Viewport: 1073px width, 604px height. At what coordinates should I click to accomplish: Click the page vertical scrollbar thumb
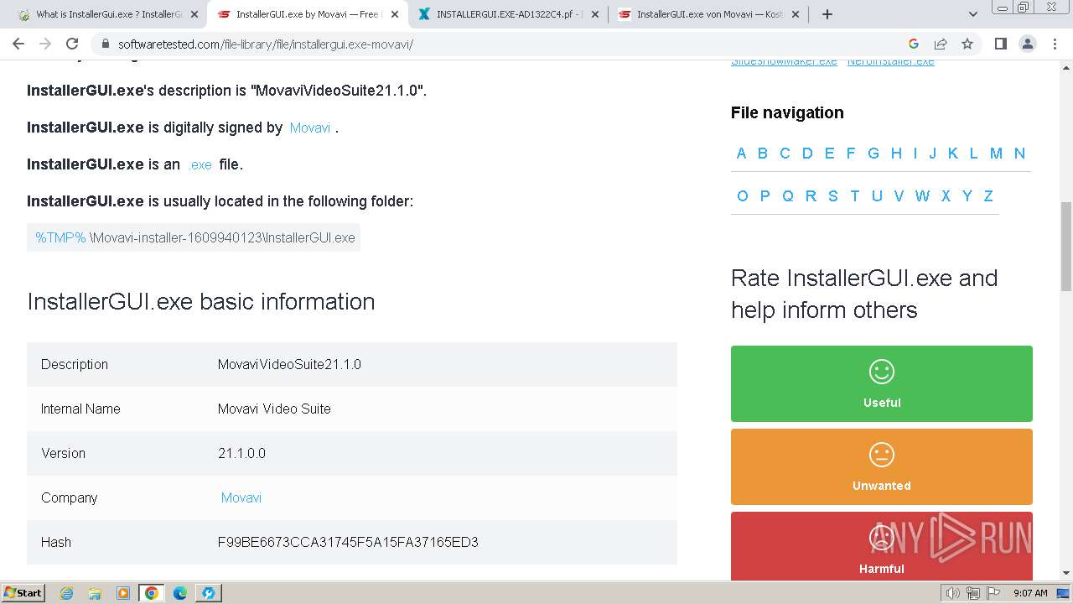[1066, 247]
